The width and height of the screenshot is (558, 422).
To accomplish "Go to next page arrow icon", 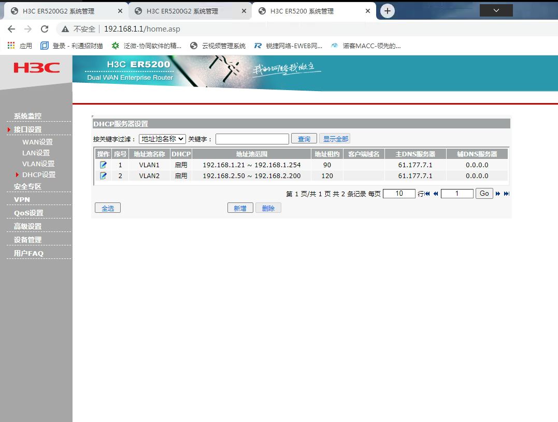I will [x=498, y=194].
